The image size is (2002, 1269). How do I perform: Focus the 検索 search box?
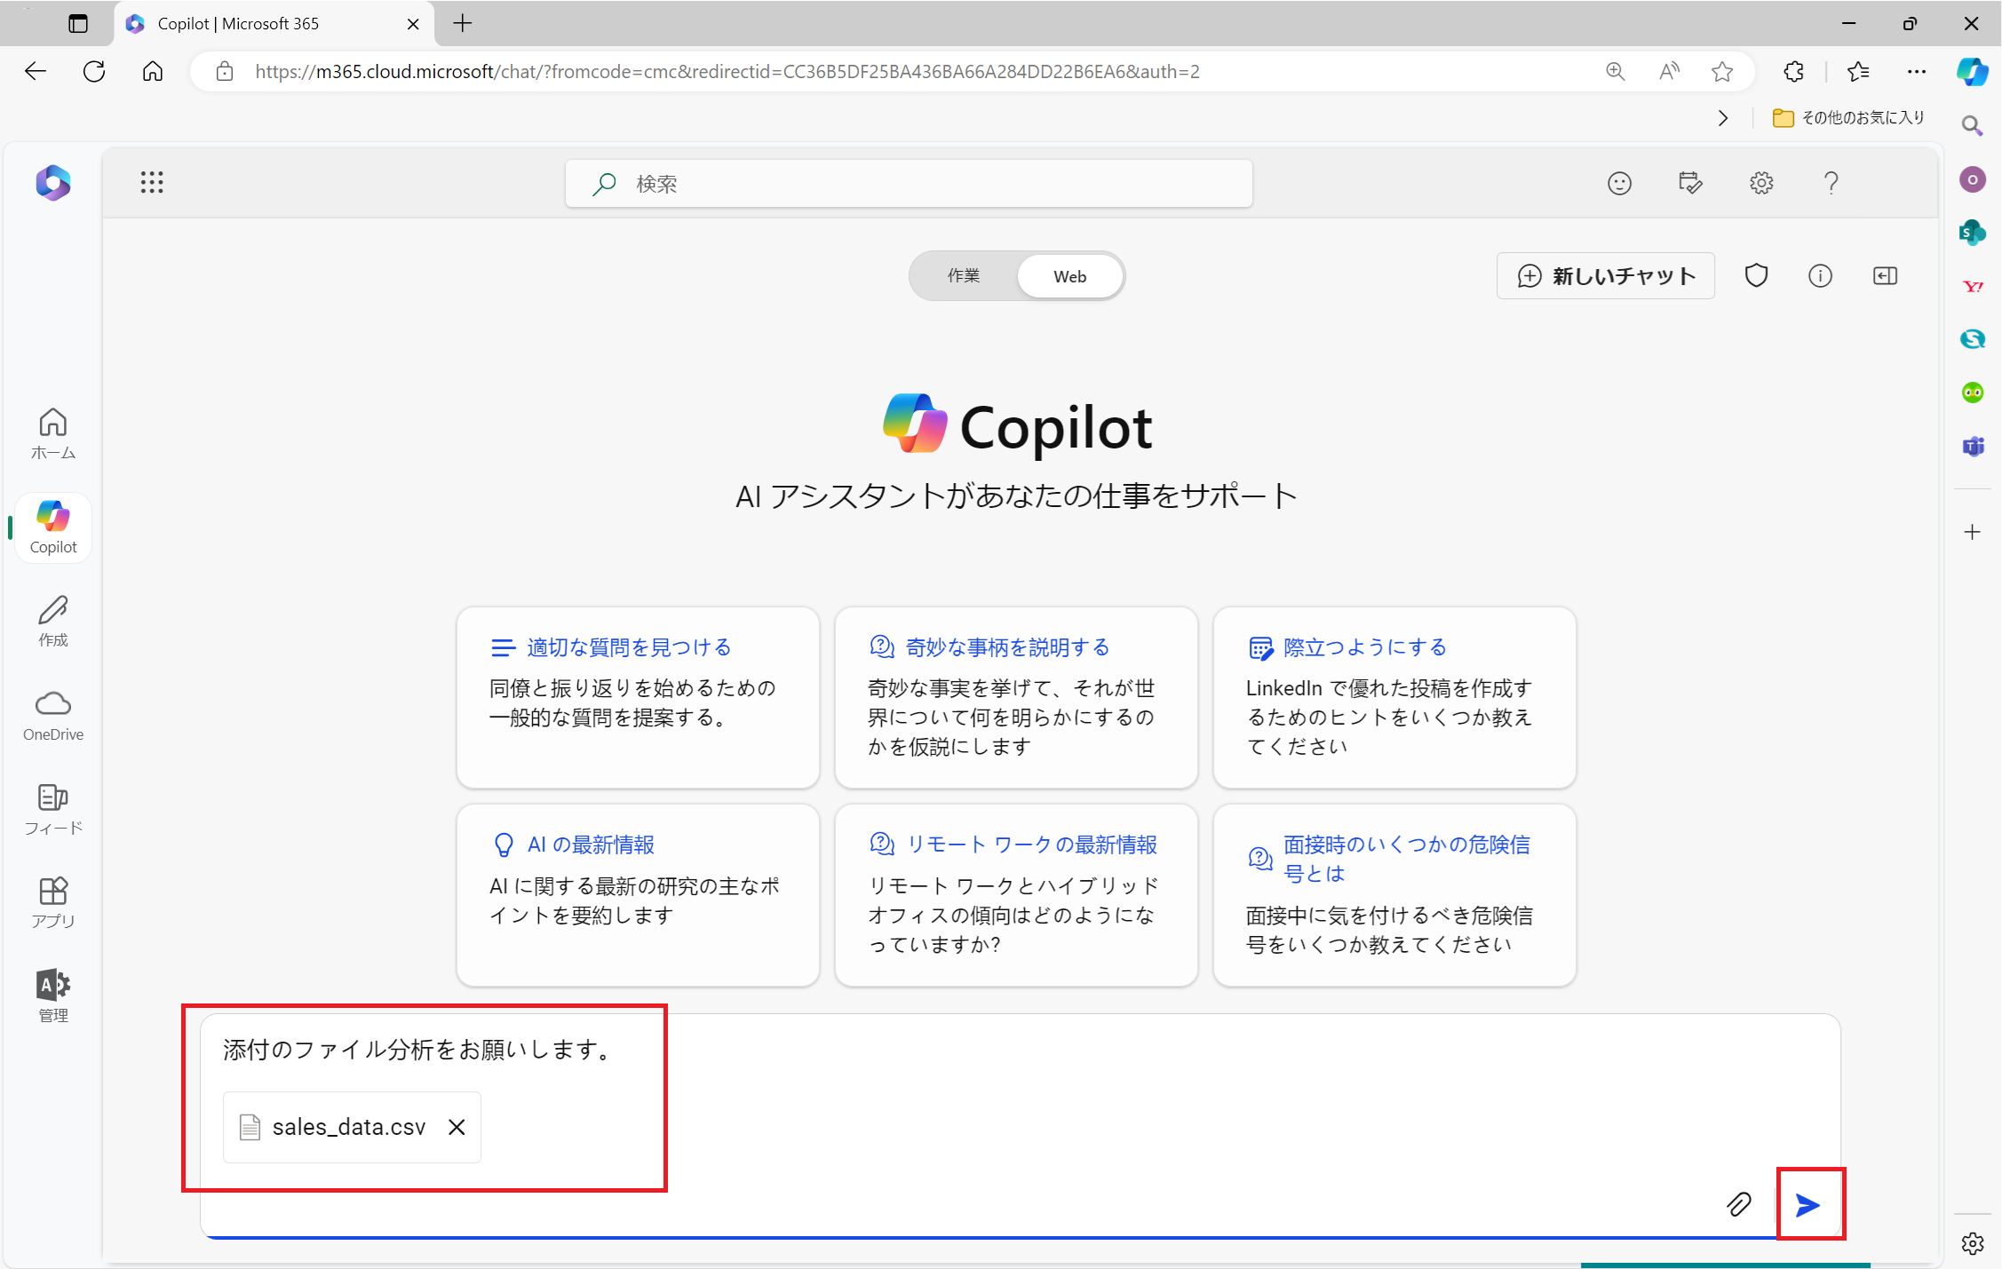tap(910, 184)
